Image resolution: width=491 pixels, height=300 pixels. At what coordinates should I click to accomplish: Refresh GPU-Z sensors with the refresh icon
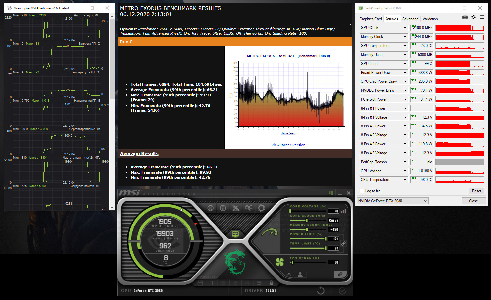(x=473, y=17)
